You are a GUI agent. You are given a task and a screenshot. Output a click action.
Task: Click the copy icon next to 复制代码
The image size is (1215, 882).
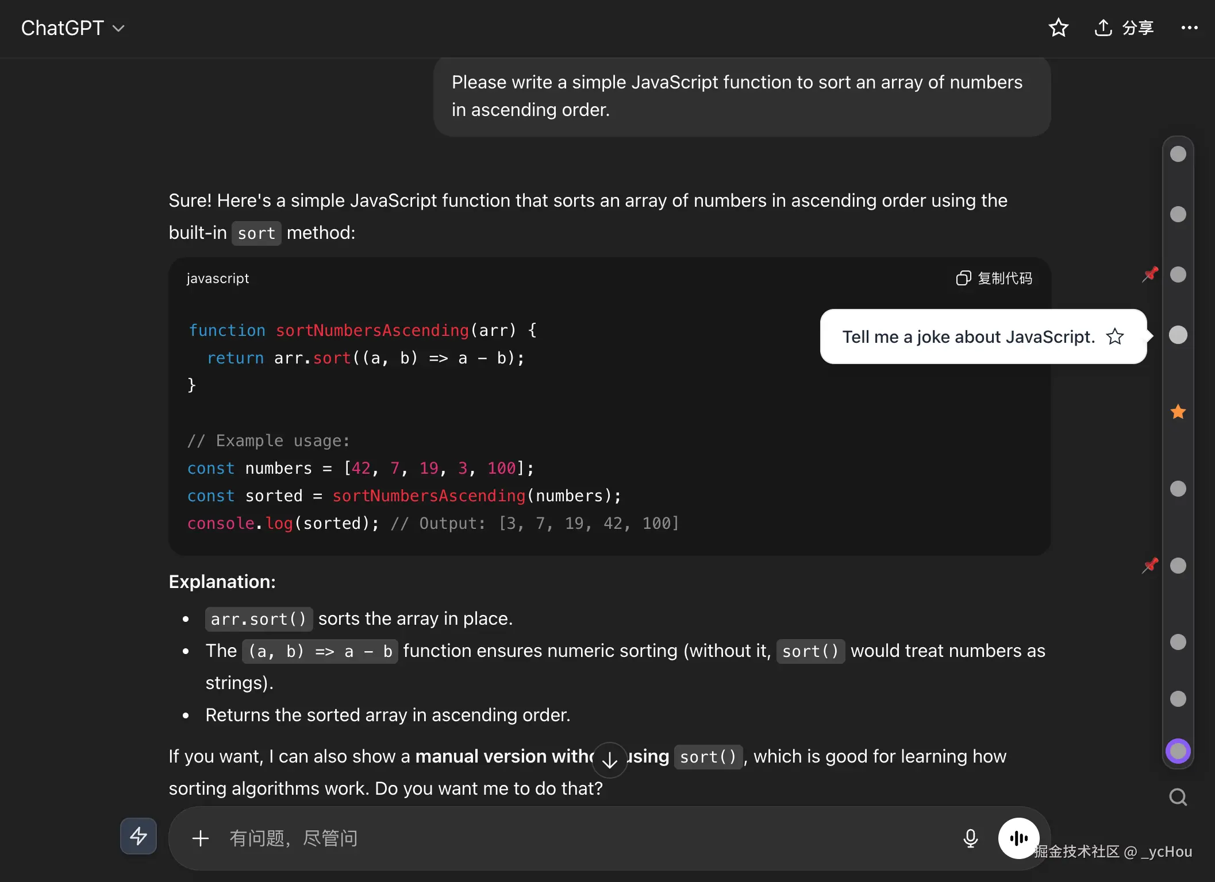coord(963,278)
